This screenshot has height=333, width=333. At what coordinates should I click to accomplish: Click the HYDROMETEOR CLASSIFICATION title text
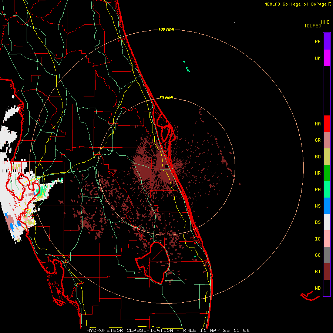(130, 330)
